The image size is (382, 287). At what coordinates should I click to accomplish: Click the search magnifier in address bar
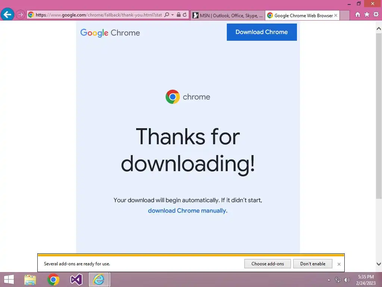167,15
